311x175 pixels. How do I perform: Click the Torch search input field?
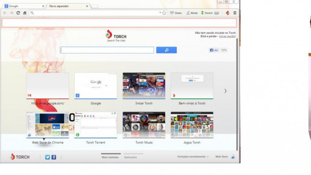pos(107,50)
